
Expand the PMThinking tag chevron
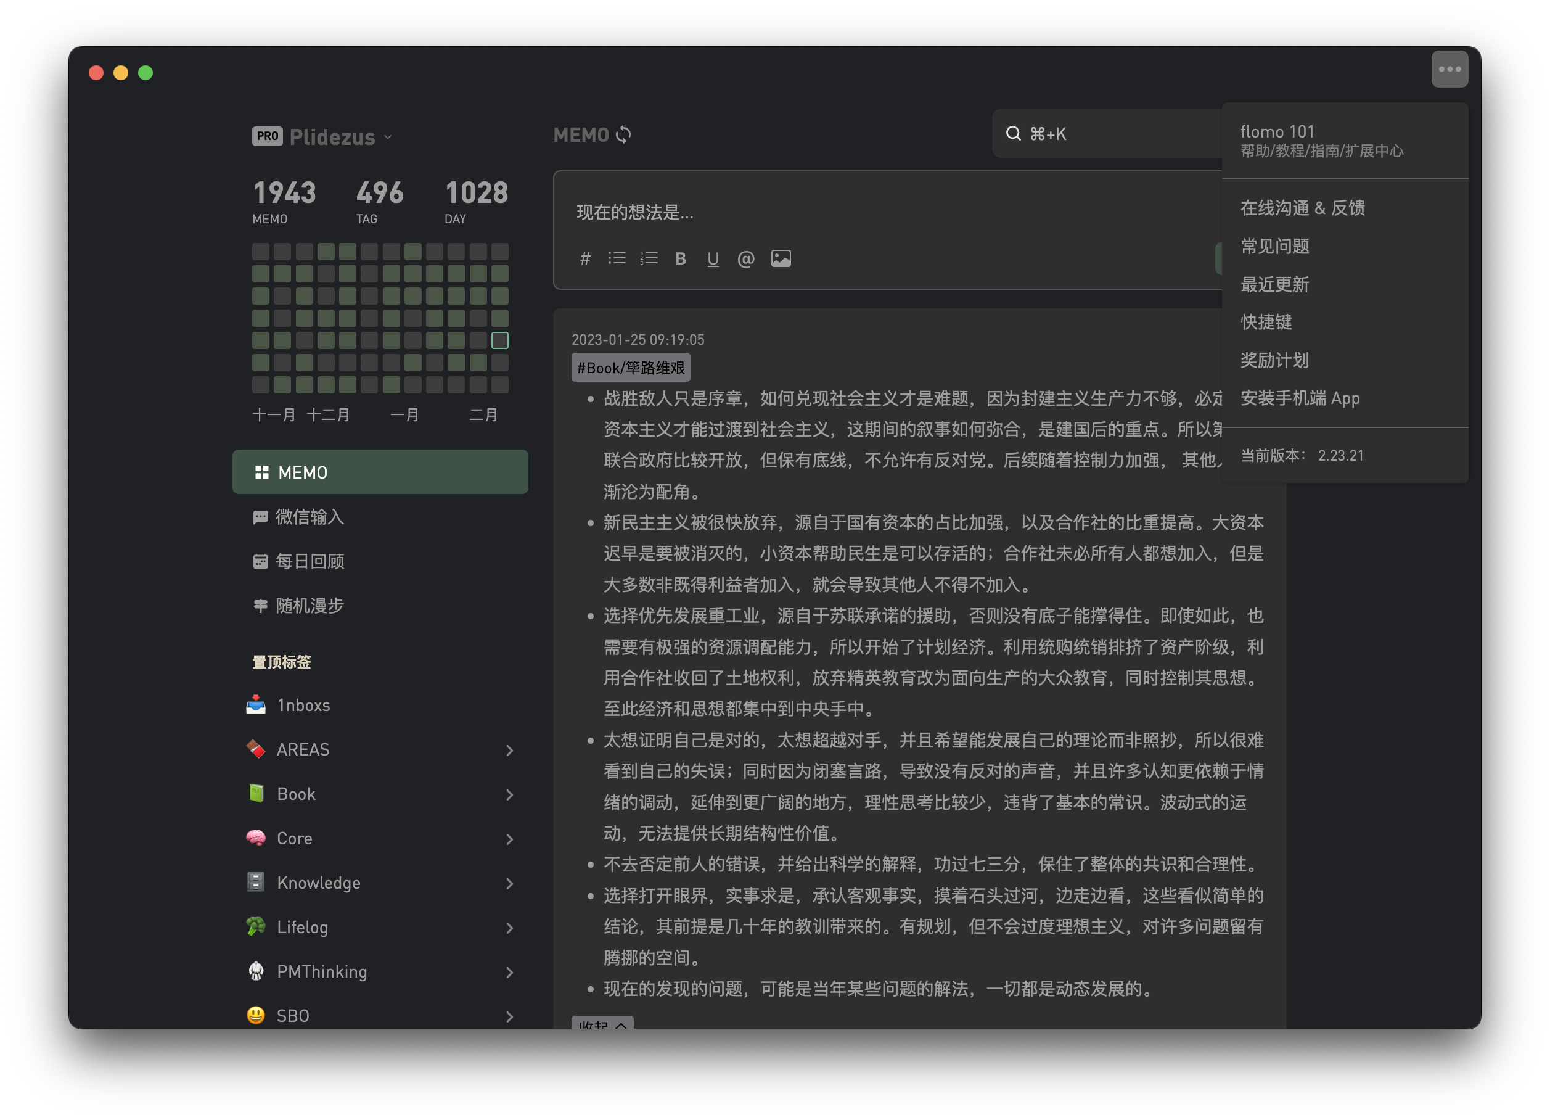click(509, 973)
